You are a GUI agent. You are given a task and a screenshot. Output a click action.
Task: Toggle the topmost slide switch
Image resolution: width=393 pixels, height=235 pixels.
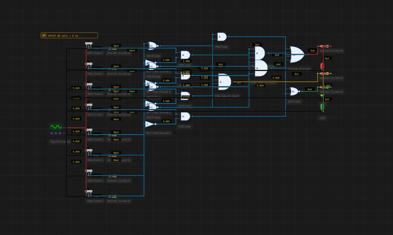click(x=89, y=44)
